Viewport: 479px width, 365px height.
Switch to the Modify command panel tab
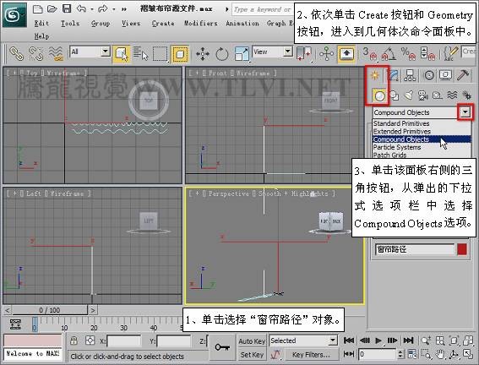coord(393,75)
